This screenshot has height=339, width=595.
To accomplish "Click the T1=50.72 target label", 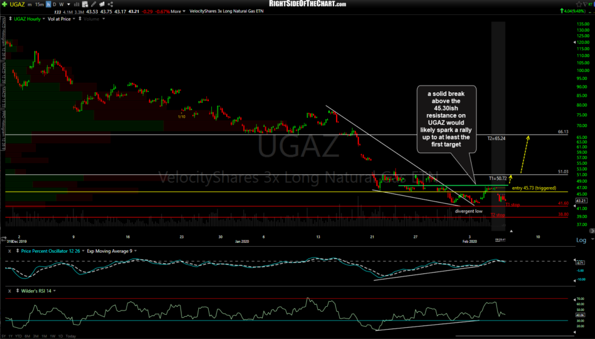I will pos(498,178).
